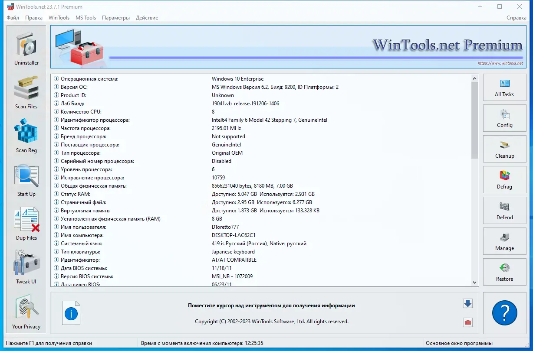Select the Manage tool

pos(504,241)
